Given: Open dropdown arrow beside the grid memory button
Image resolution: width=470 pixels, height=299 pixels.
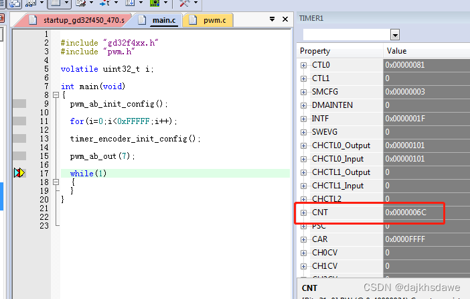Looking at the screenshot, I should point(66,3).
